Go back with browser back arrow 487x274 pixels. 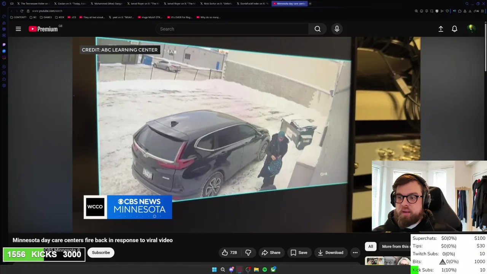tap(11, 11)
